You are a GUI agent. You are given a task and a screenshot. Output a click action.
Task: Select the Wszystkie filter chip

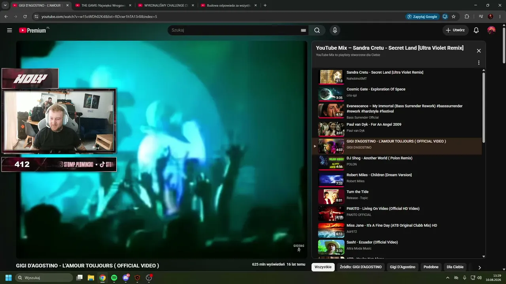tap(323, 267)
